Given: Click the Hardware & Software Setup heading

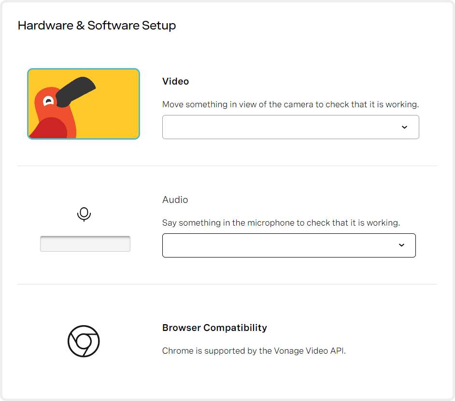Looking at the screenshot, I should [97, 25].
